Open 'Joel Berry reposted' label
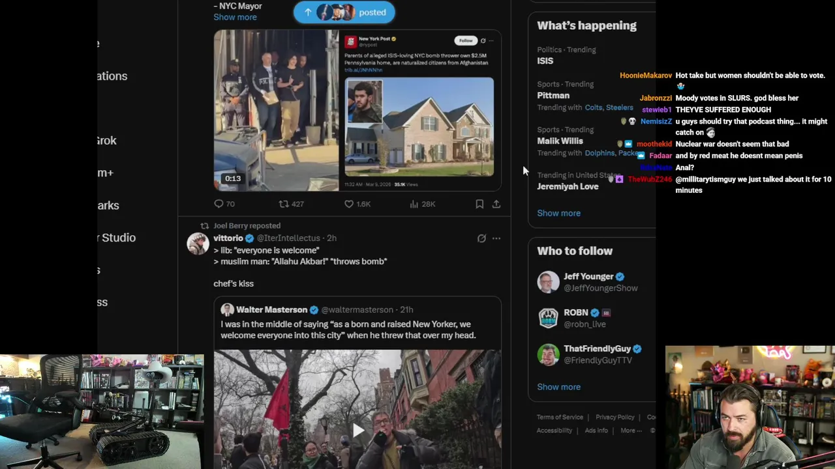Image resolution: width=835 pixels, height=469 pixels. (x=247, y=225)
